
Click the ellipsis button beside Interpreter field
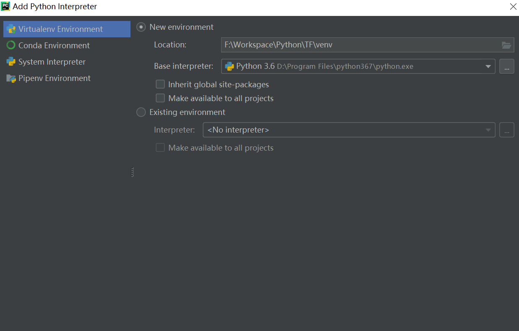coord(506,130)
